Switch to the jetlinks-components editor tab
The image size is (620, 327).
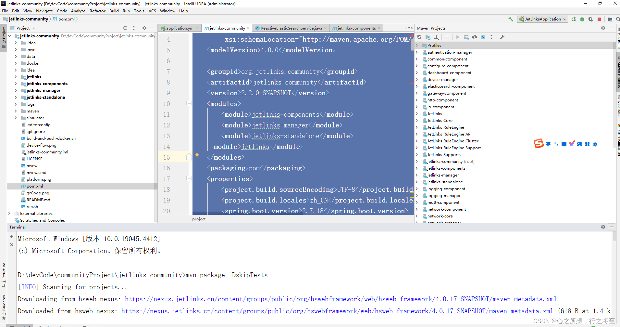click(356, 28)
